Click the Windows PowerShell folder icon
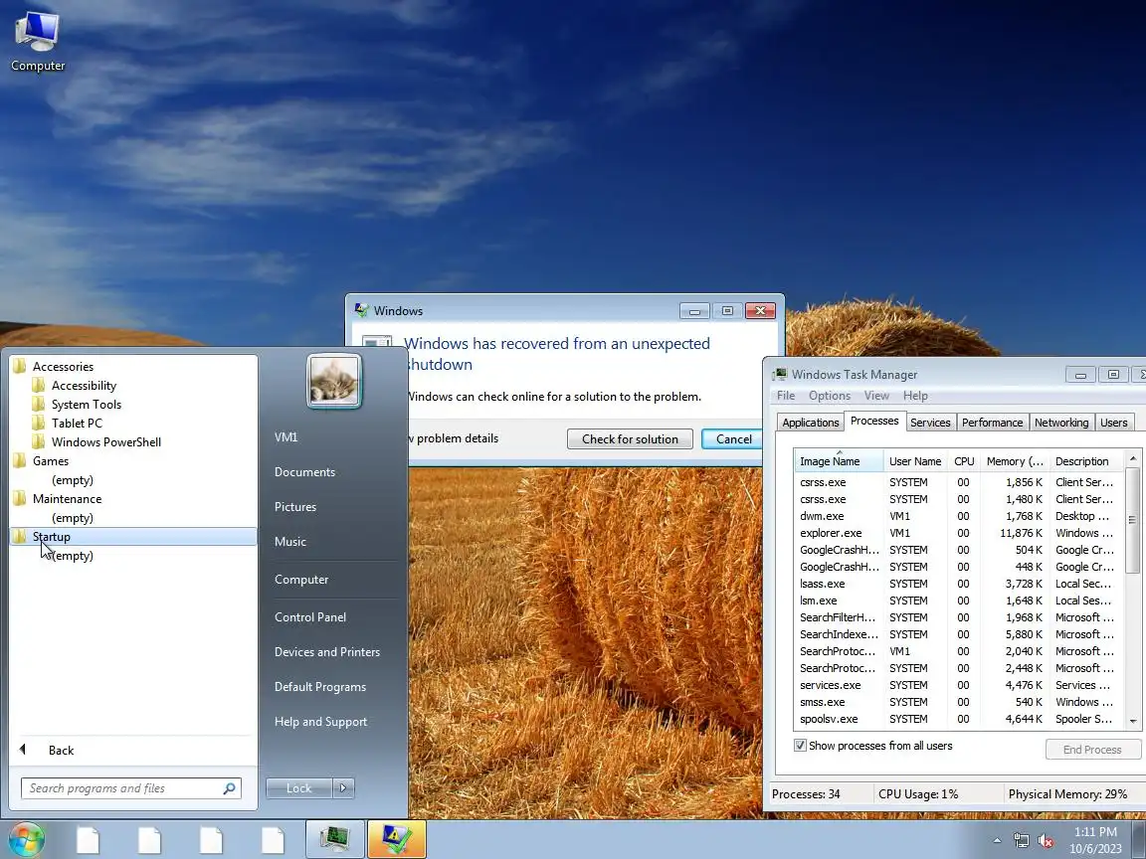 click(39, 441)
